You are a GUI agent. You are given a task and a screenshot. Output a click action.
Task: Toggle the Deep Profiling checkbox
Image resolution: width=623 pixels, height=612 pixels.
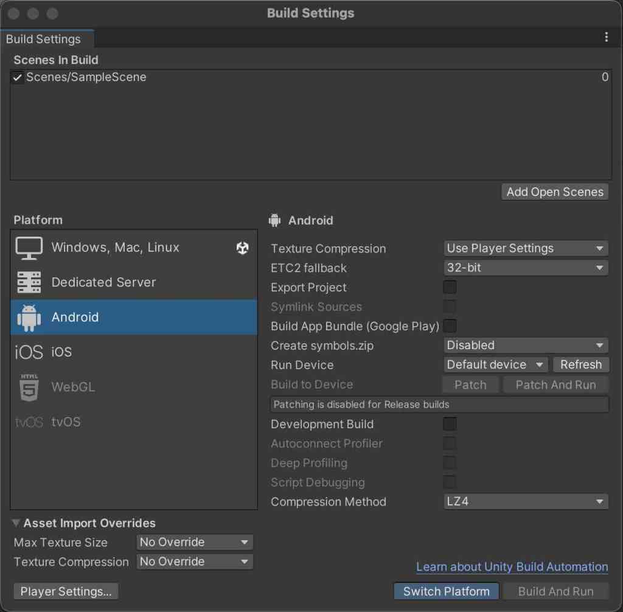[450, 462]
